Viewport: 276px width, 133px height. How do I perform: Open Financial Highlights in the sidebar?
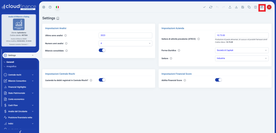[17, 87]
